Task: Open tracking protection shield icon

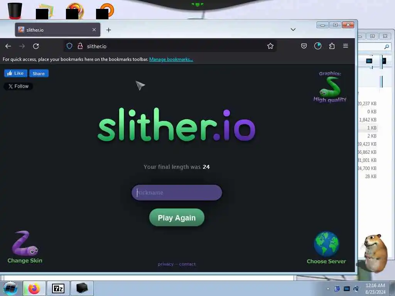Action: click(69, 46)
